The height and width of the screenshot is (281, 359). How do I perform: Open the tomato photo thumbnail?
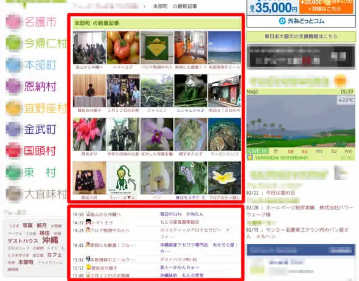coord(123,47)
